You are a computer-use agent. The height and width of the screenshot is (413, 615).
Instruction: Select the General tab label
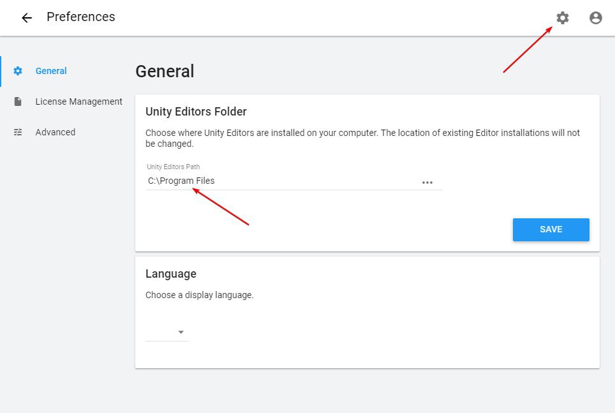click(51, 71)
